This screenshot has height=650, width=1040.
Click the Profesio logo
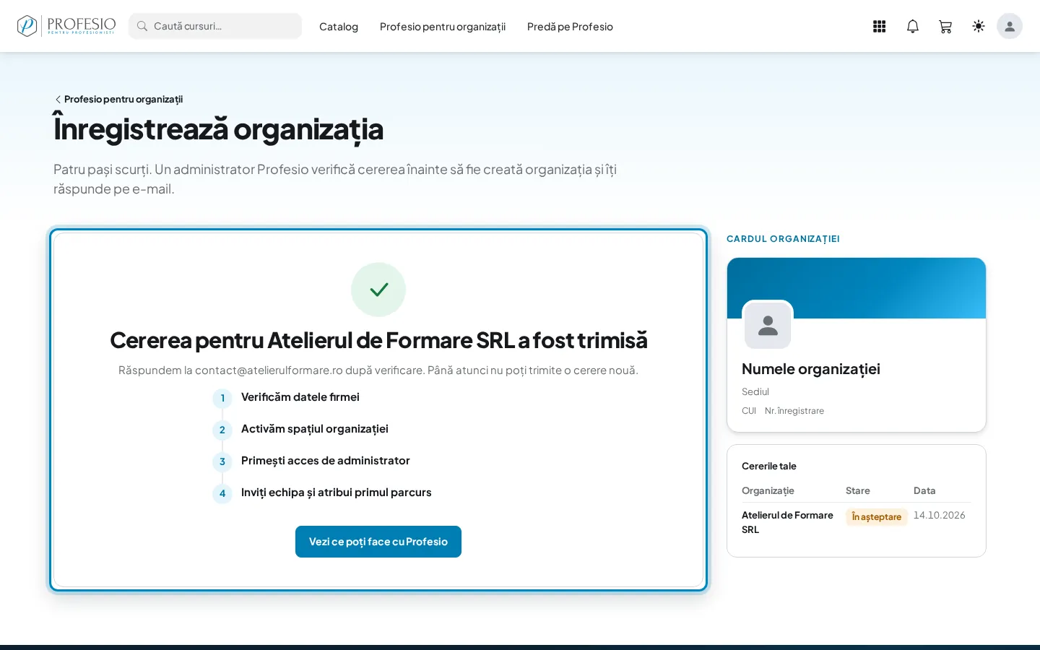coord(66,26)
